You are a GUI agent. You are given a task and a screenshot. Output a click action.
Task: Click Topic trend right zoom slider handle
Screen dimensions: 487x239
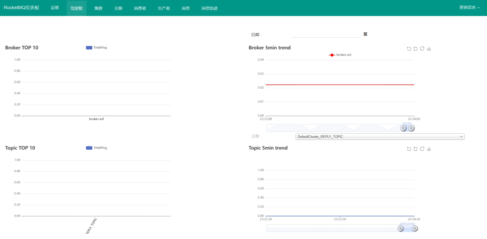pyautogui.click(x=415, y=228)
